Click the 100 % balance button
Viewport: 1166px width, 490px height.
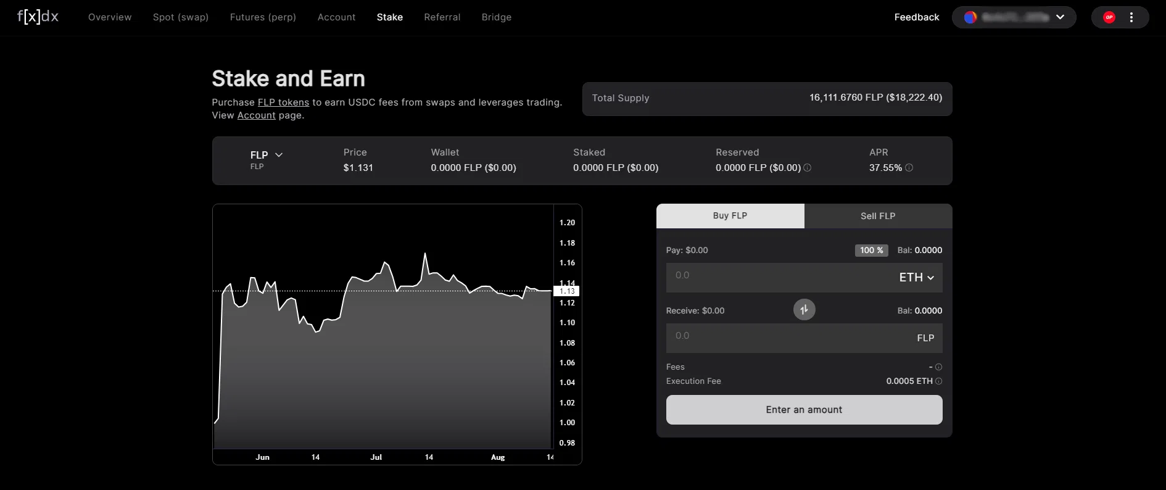pos(872,250)
